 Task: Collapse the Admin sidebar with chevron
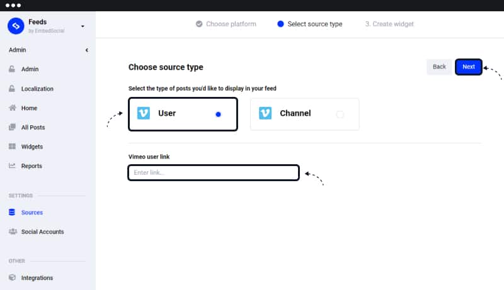(x=87, y=50)
